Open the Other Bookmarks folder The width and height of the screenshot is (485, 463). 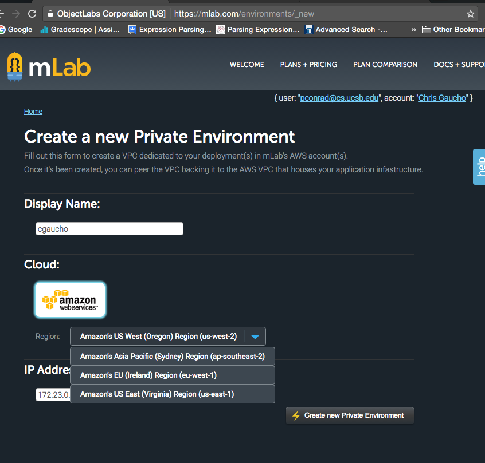pos(453,30)
